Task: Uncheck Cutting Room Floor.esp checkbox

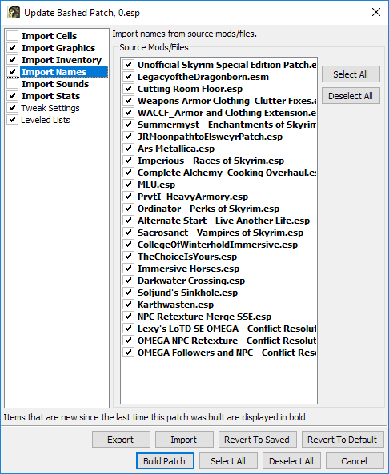Action: tap(128, 89)
